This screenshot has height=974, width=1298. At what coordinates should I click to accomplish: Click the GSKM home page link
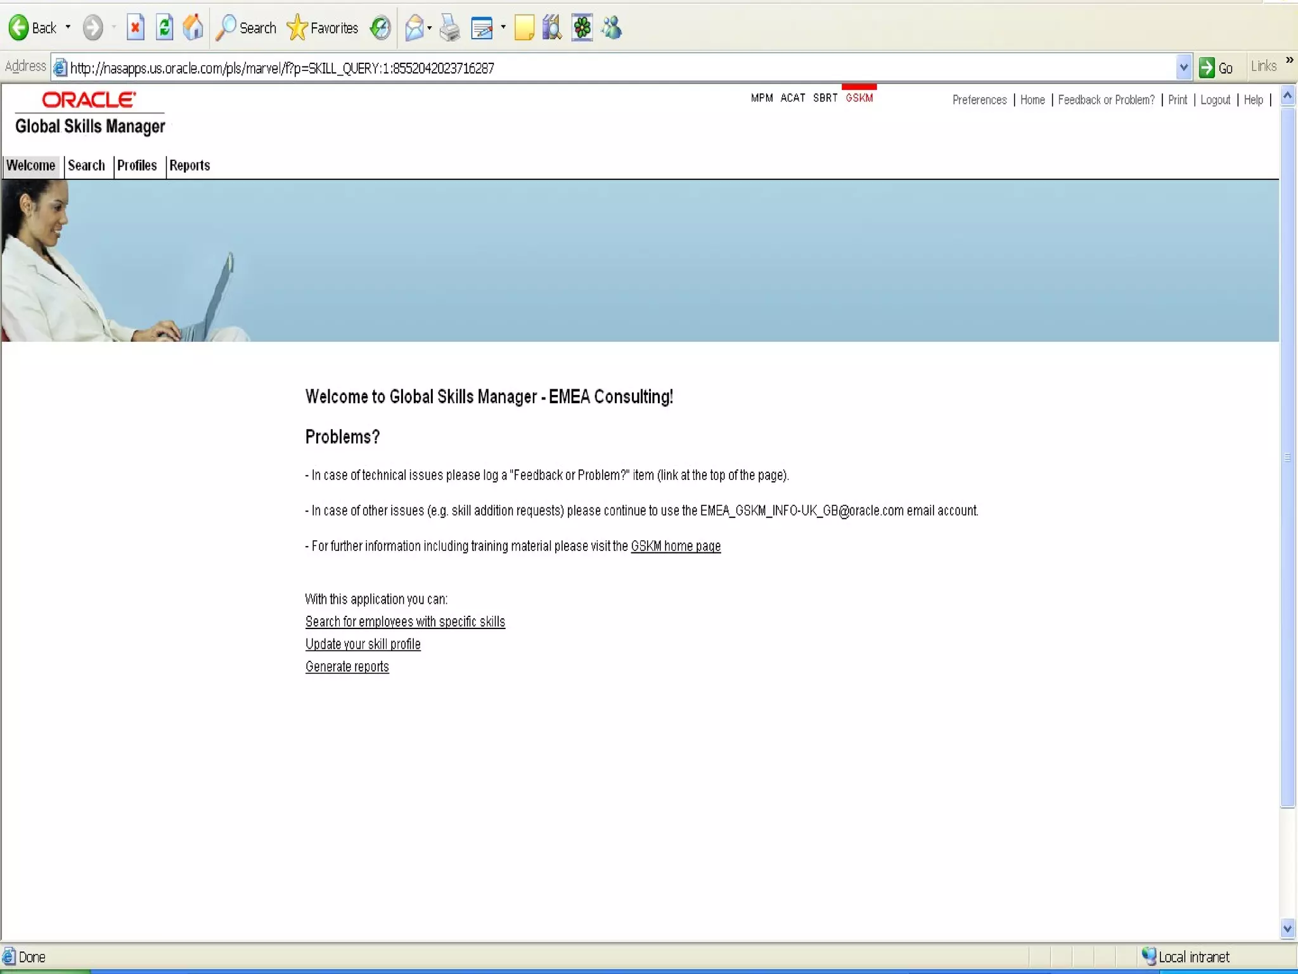pos(676,546)
